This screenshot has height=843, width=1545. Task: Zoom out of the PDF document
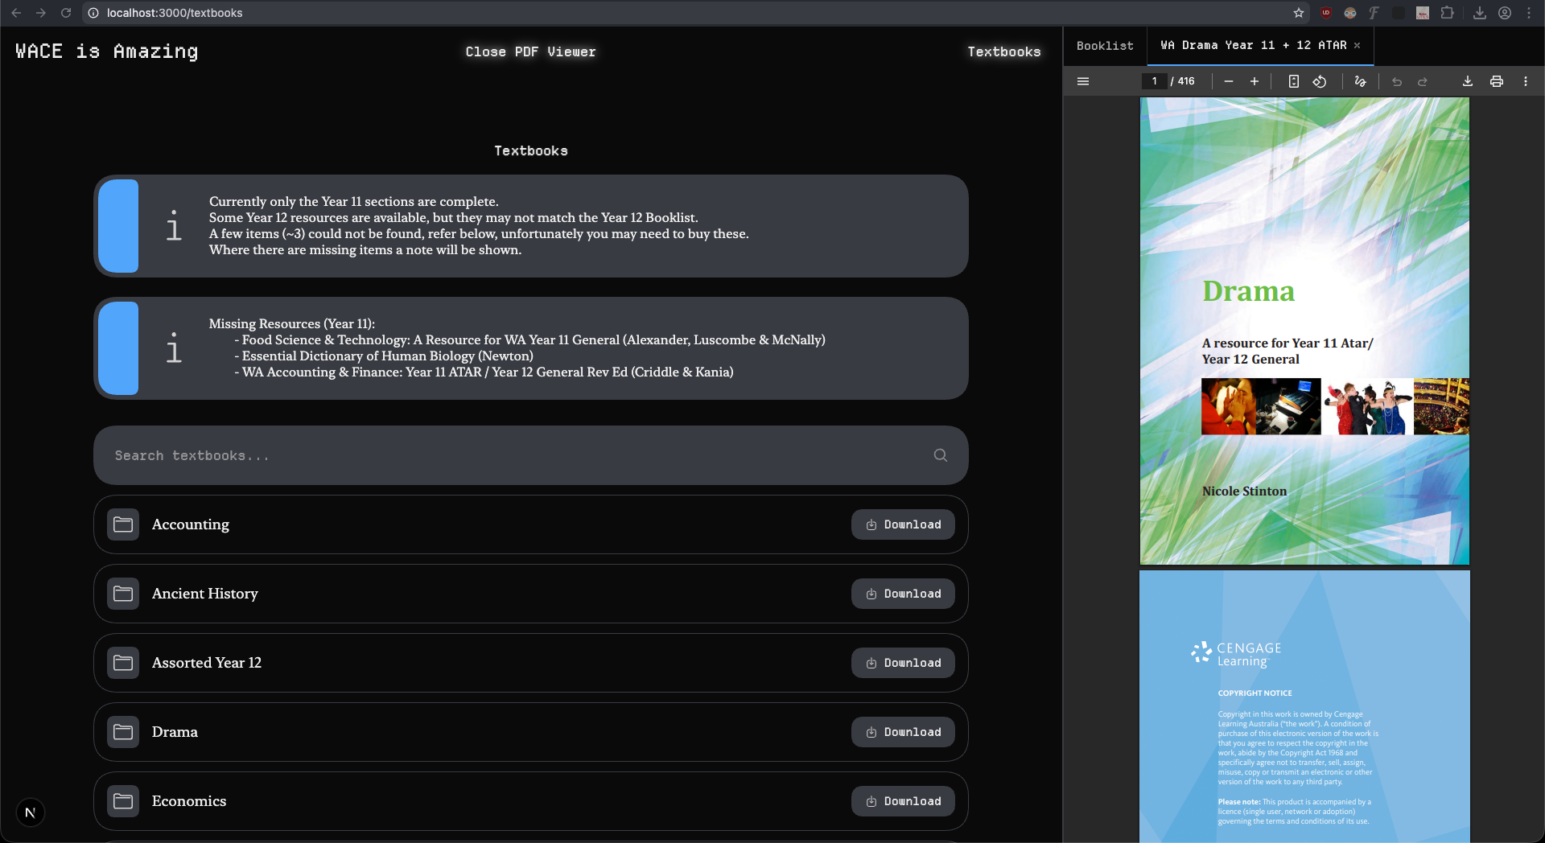tap(1228, 81)
